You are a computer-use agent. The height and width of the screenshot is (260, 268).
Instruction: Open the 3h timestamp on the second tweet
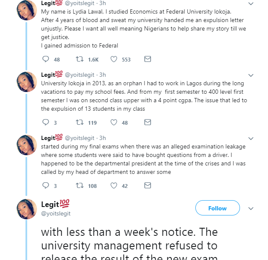click(x=102, y=75)
